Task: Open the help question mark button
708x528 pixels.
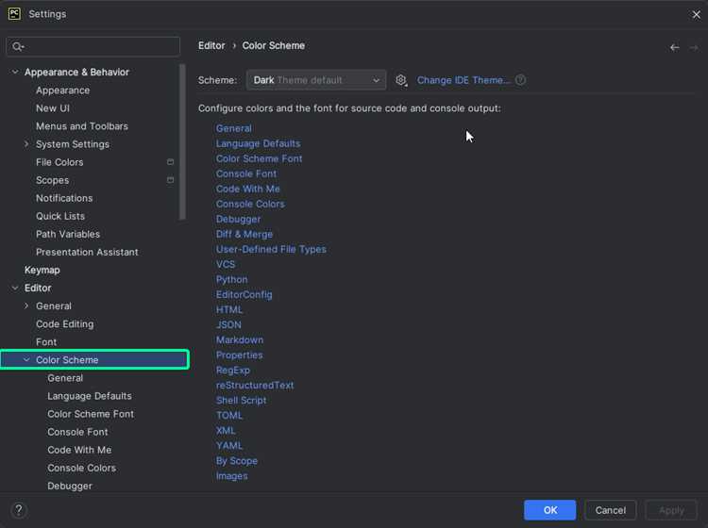Action: point(19,510)
